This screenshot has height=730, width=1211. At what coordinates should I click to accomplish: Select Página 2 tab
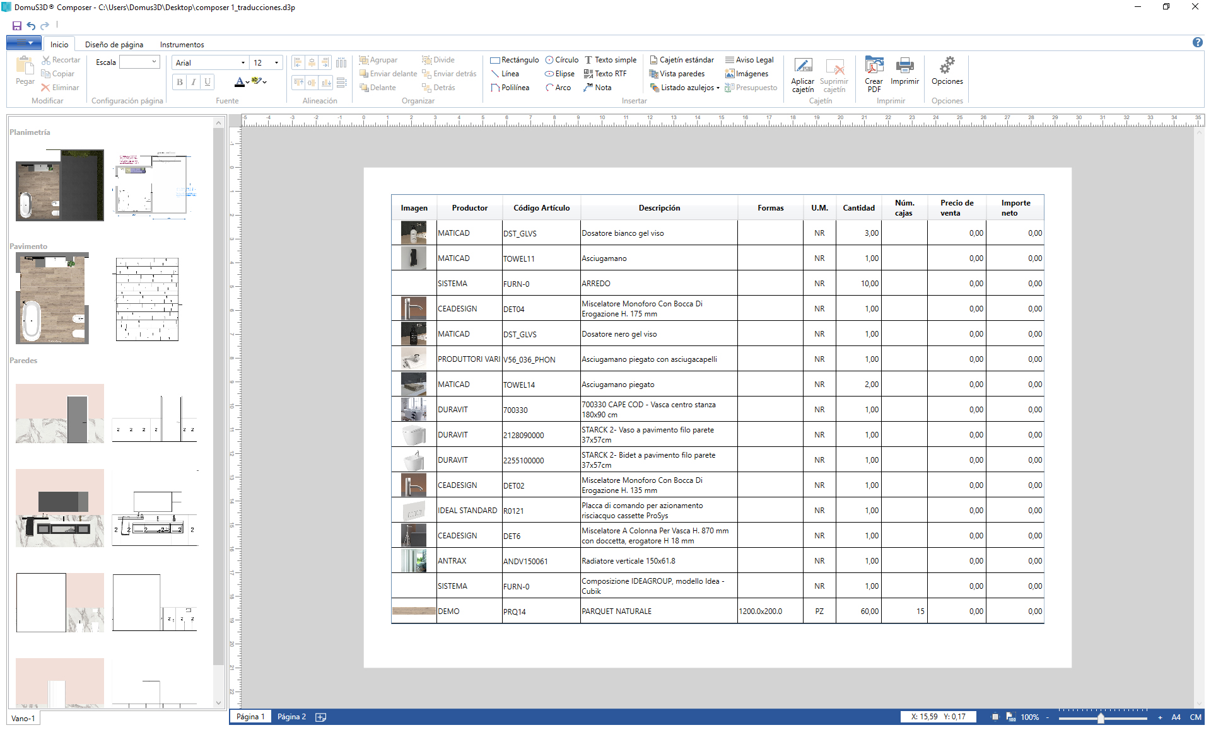click(x=291, y=717)
